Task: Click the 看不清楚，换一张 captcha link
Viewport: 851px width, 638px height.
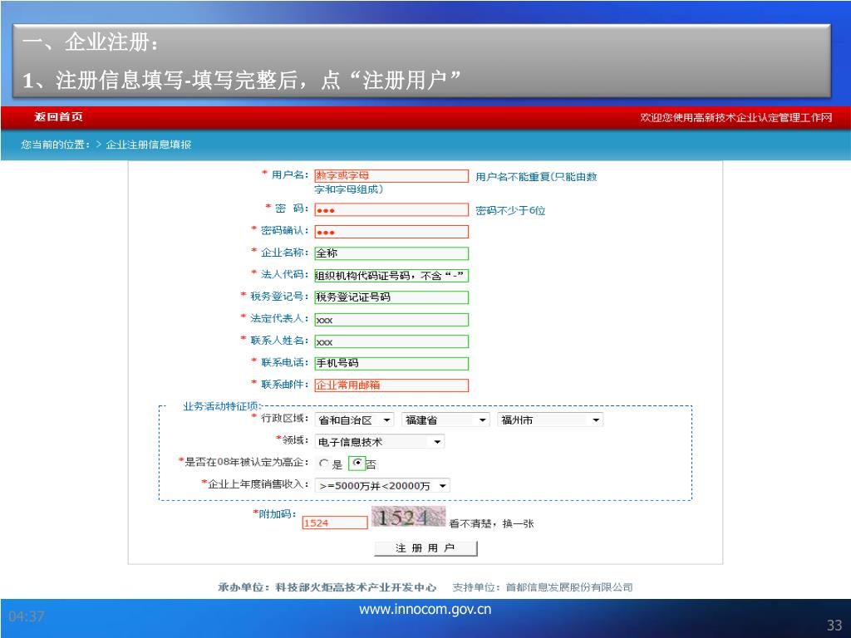Action: pyautogui.click(x=491, y=523)
